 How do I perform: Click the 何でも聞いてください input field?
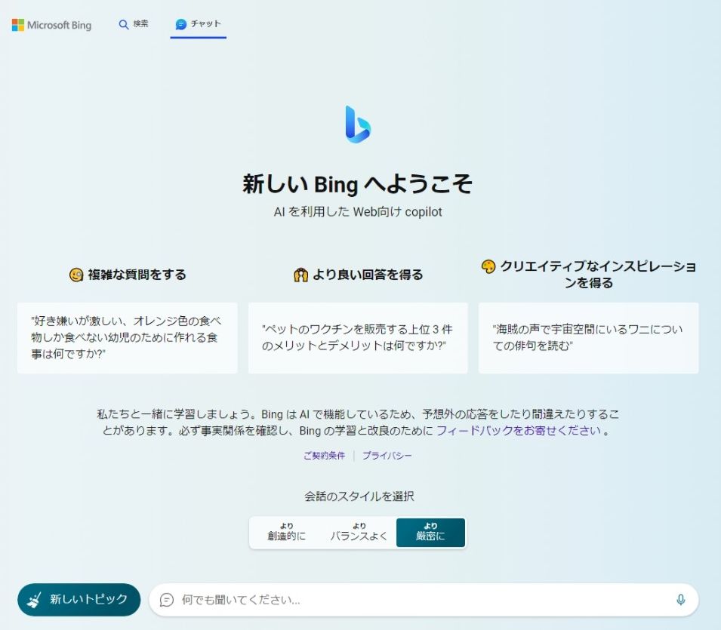click(423, 600)
